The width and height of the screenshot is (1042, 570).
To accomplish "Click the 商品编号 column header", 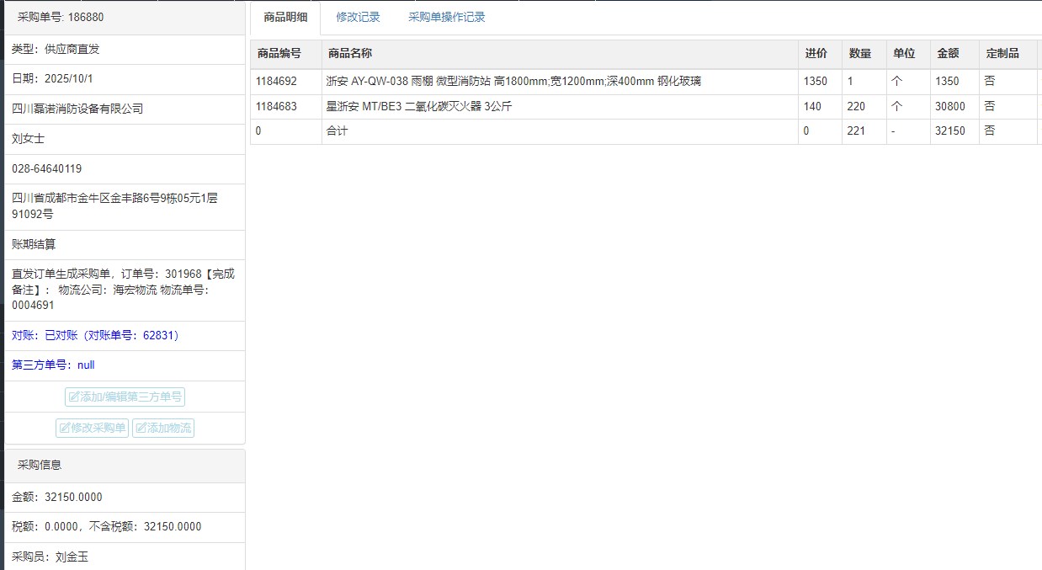I will (x=279, y=53).
